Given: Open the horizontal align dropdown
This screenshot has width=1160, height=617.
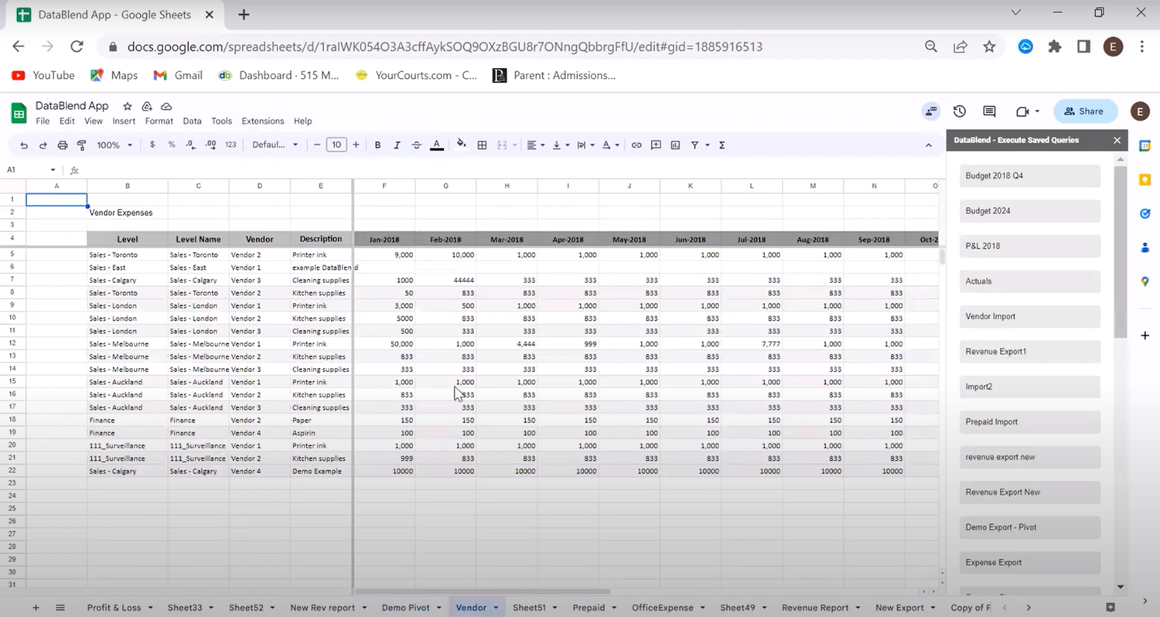Looking at the screenshot, I should 534,145.
